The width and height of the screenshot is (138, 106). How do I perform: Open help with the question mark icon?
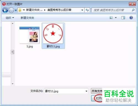point(131,18)
